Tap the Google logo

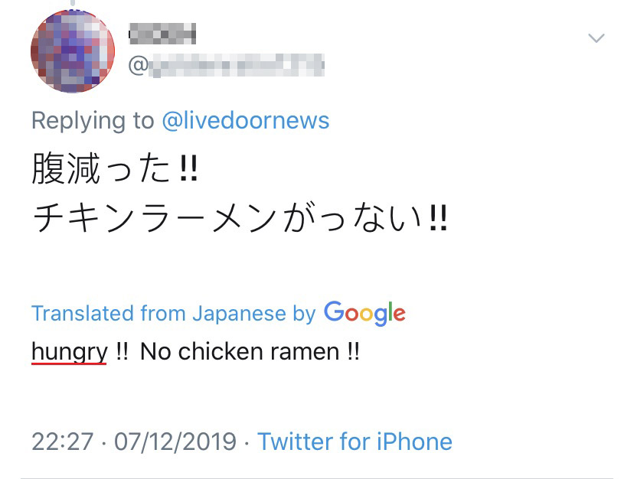tap(364, 313)
